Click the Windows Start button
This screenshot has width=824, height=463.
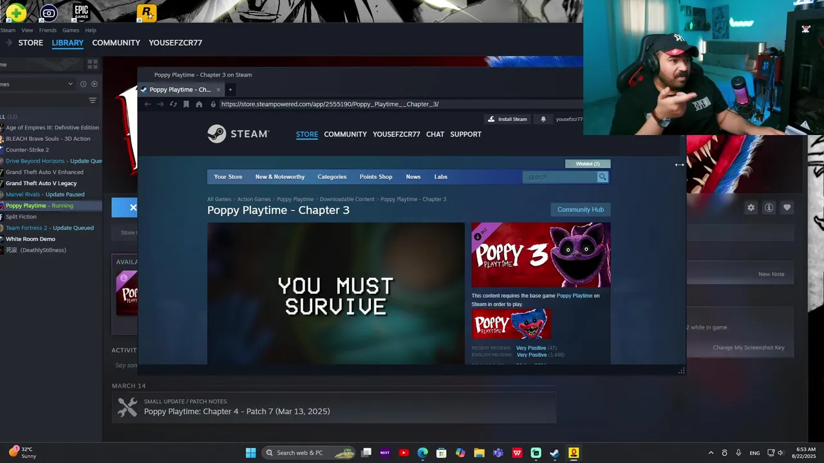tap(250, 453)
